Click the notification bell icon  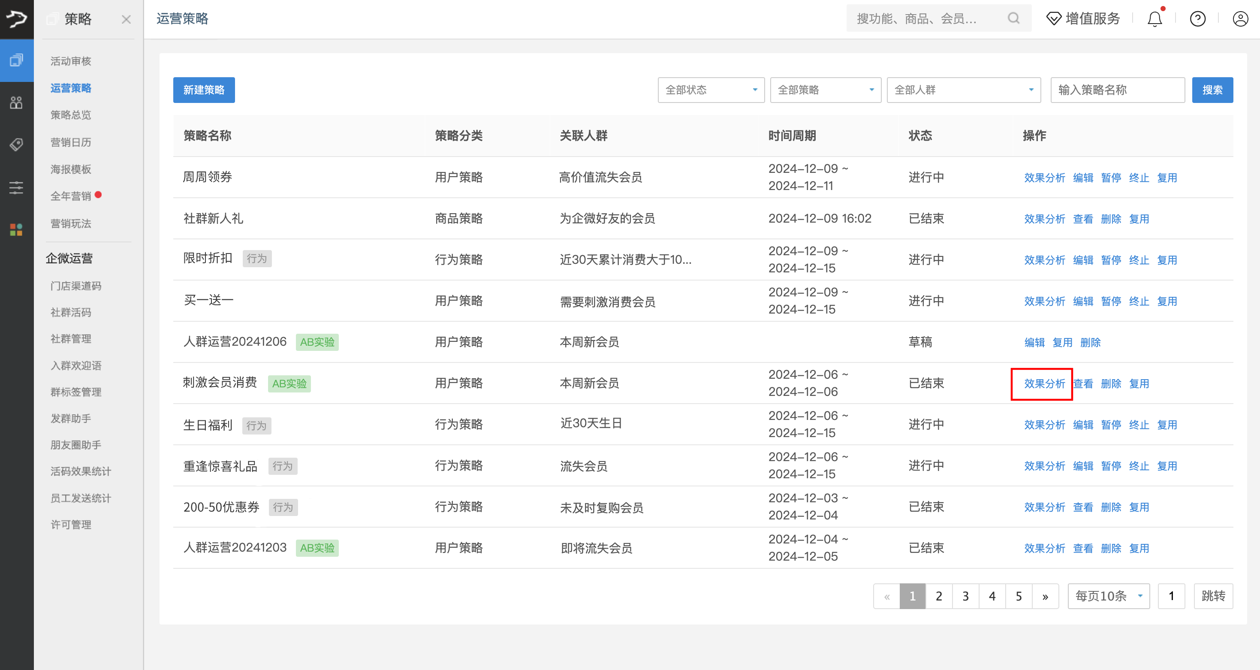1154,19
